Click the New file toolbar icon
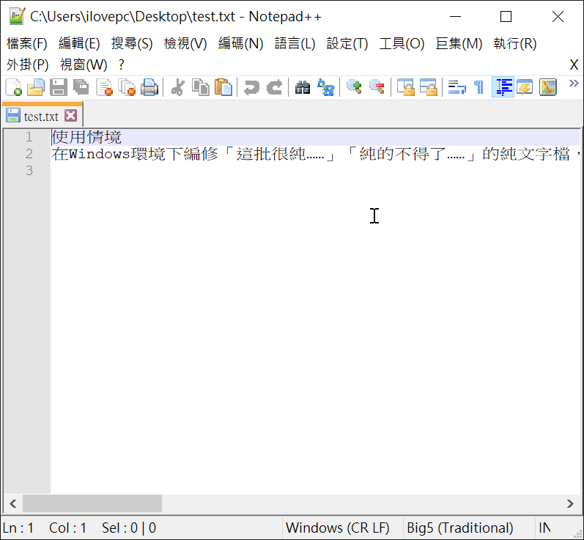This screenshot has height=540, width=584. click(x=14, y=87)
